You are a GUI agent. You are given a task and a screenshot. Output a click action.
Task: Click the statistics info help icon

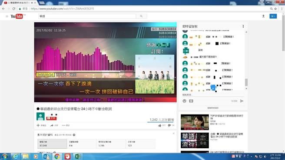[74, 135]
